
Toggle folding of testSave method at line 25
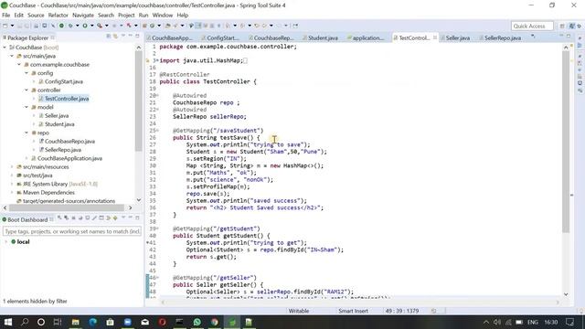point(157,131)
